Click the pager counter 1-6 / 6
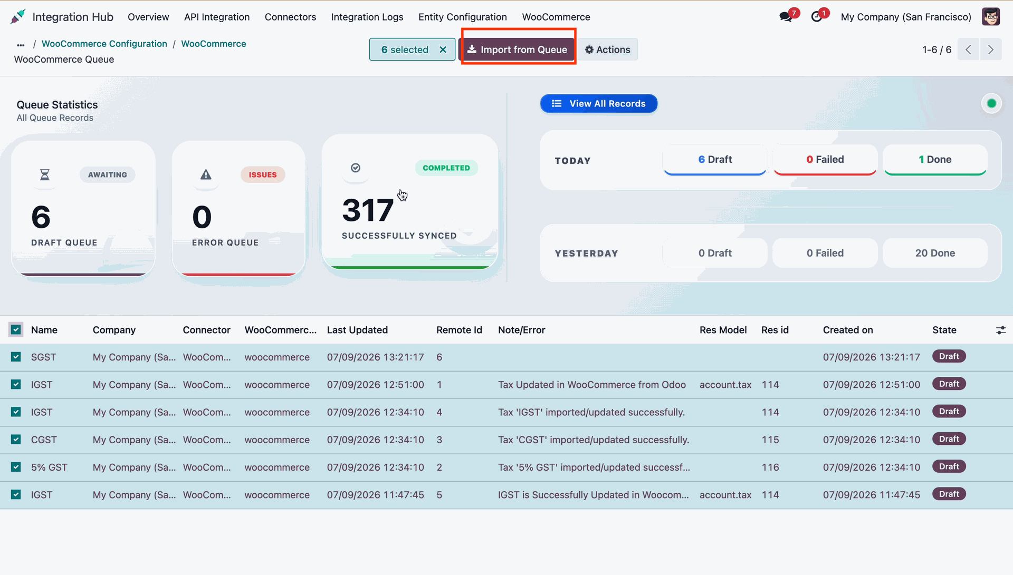Viewport: 1013px width, 575px height. pyautogui.click(x=936, y=50)
